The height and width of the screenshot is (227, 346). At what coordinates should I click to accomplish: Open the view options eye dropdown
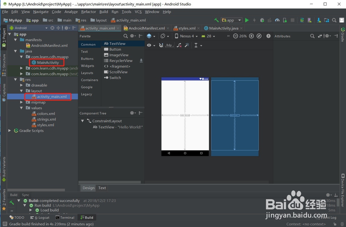pyautogui.click(x=151, y=45)
